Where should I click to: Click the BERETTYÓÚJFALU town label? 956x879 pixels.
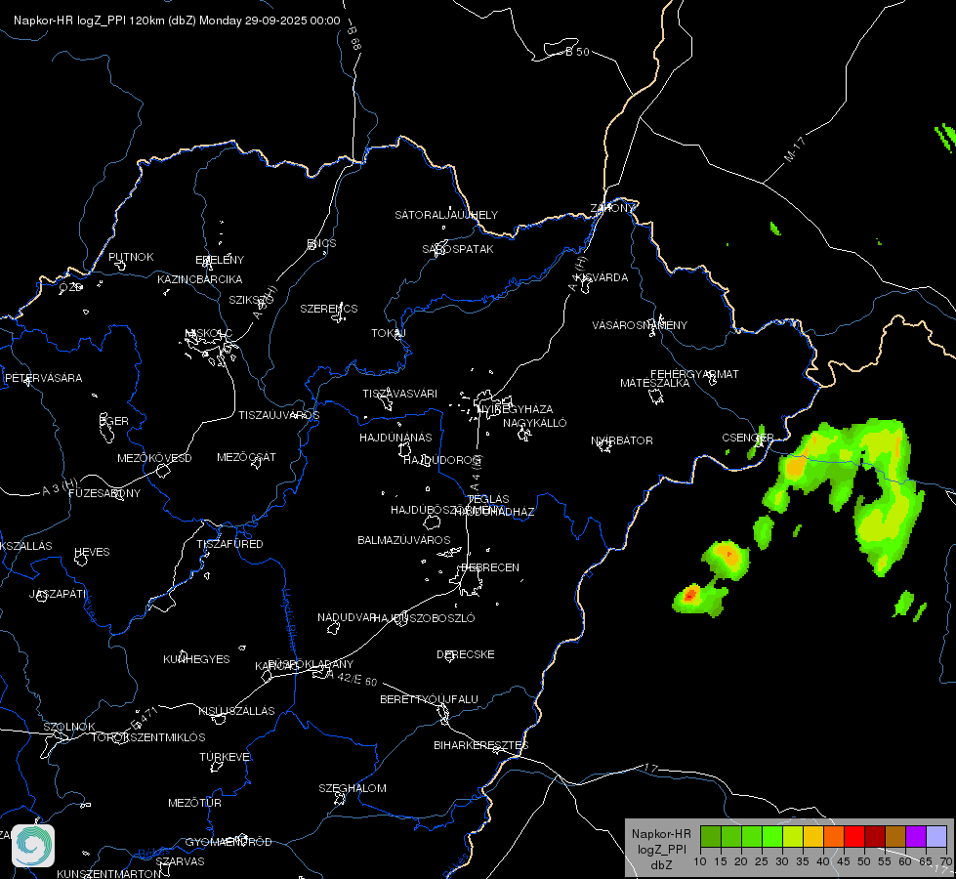pyautogui.click(x=430, y=699)
